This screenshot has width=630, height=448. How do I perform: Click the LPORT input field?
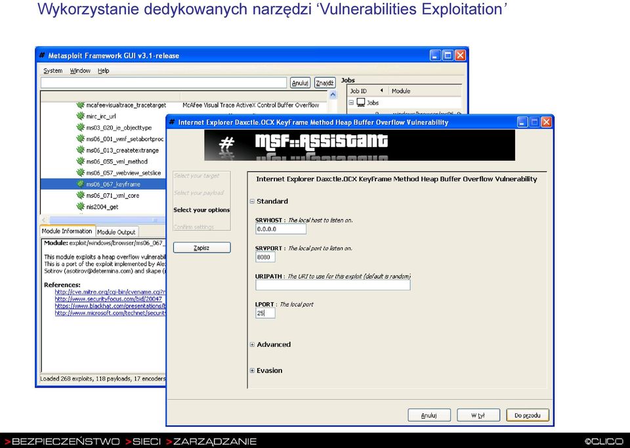[265, 313]
